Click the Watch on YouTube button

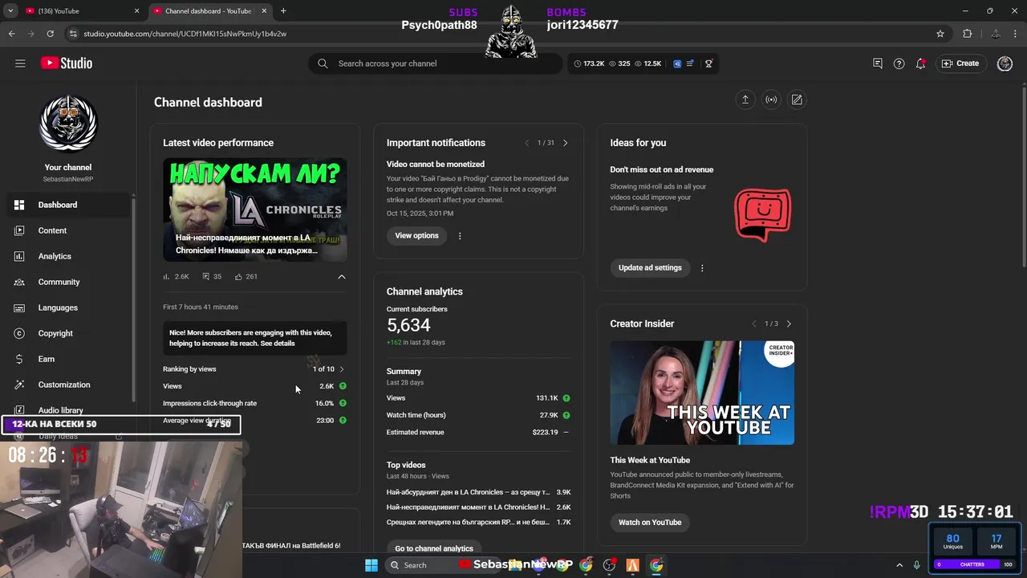click(650, 523)
